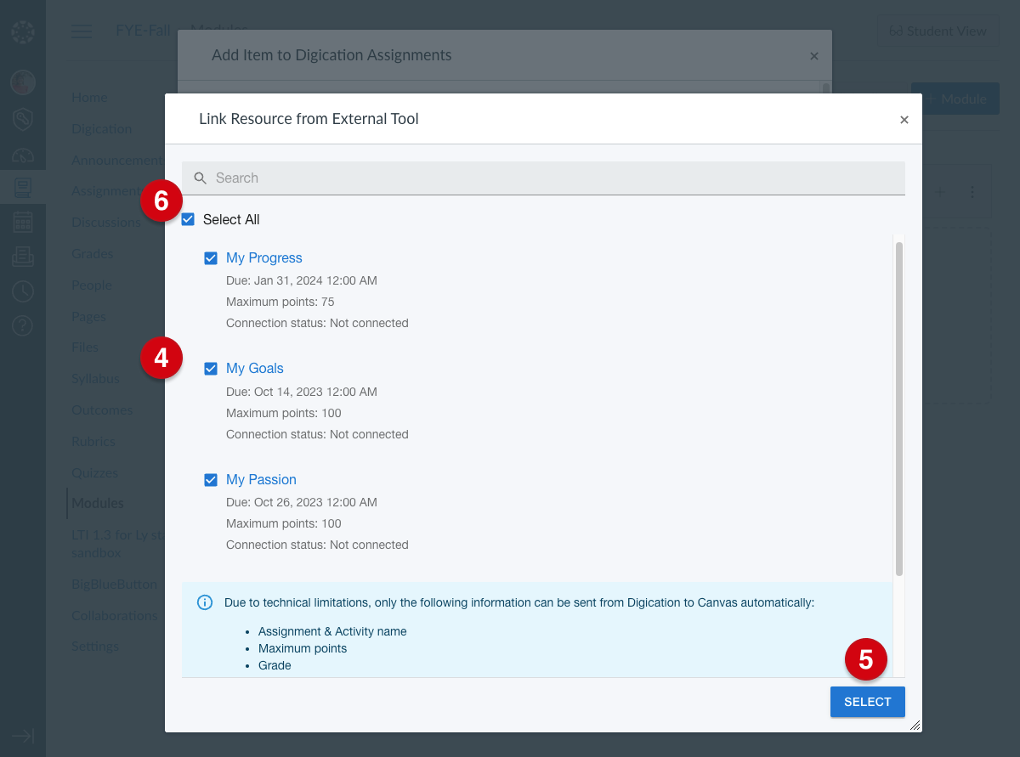Open Home in course navigation
1020x757 pixels.
coord(89,98)
